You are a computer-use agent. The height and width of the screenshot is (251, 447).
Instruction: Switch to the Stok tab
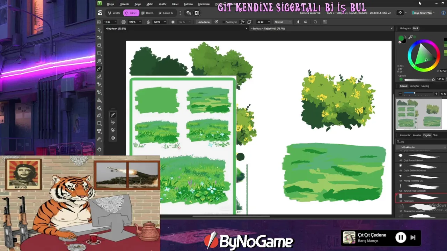[435, 135]
